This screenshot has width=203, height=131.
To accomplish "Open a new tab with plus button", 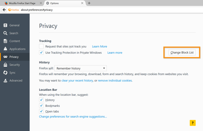I will (x=89, y=3).
